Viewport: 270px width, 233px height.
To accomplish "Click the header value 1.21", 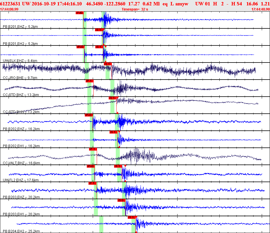I will click(265, 4).
